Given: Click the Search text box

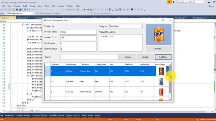Looking at the screenshot, I should point(89,57).
